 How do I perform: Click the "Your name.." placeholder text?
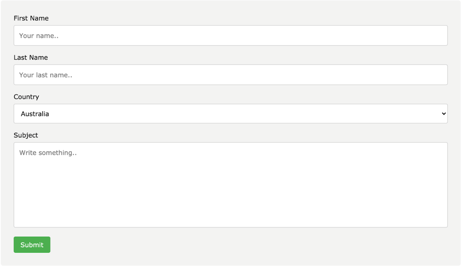point(39,36)
